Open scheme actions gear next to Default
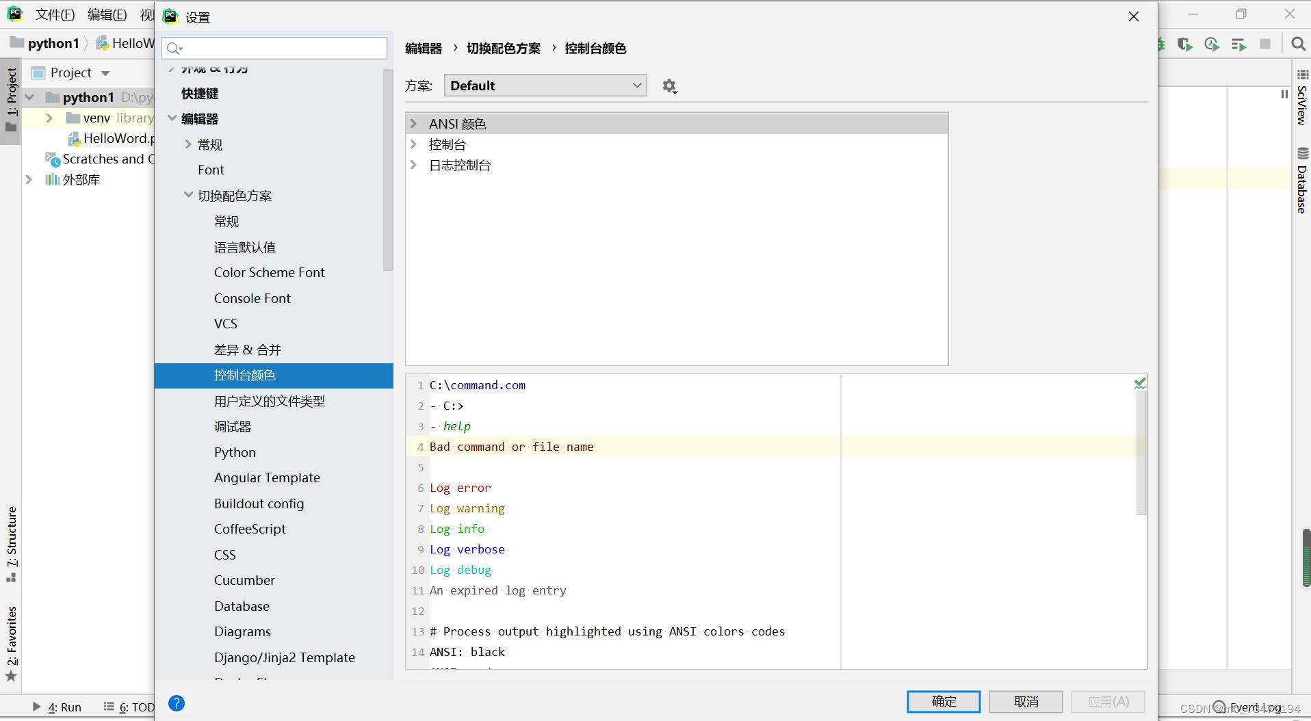 (x=669, y=86)
